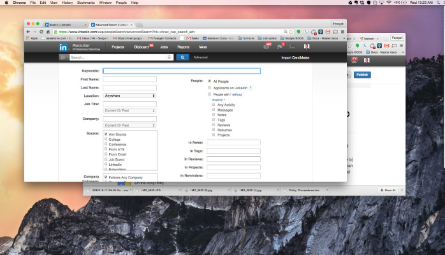The height and width of the screenshot is (255, 445).
Task: Bookmark this page with the star icon
Action: tap(291, 32)
